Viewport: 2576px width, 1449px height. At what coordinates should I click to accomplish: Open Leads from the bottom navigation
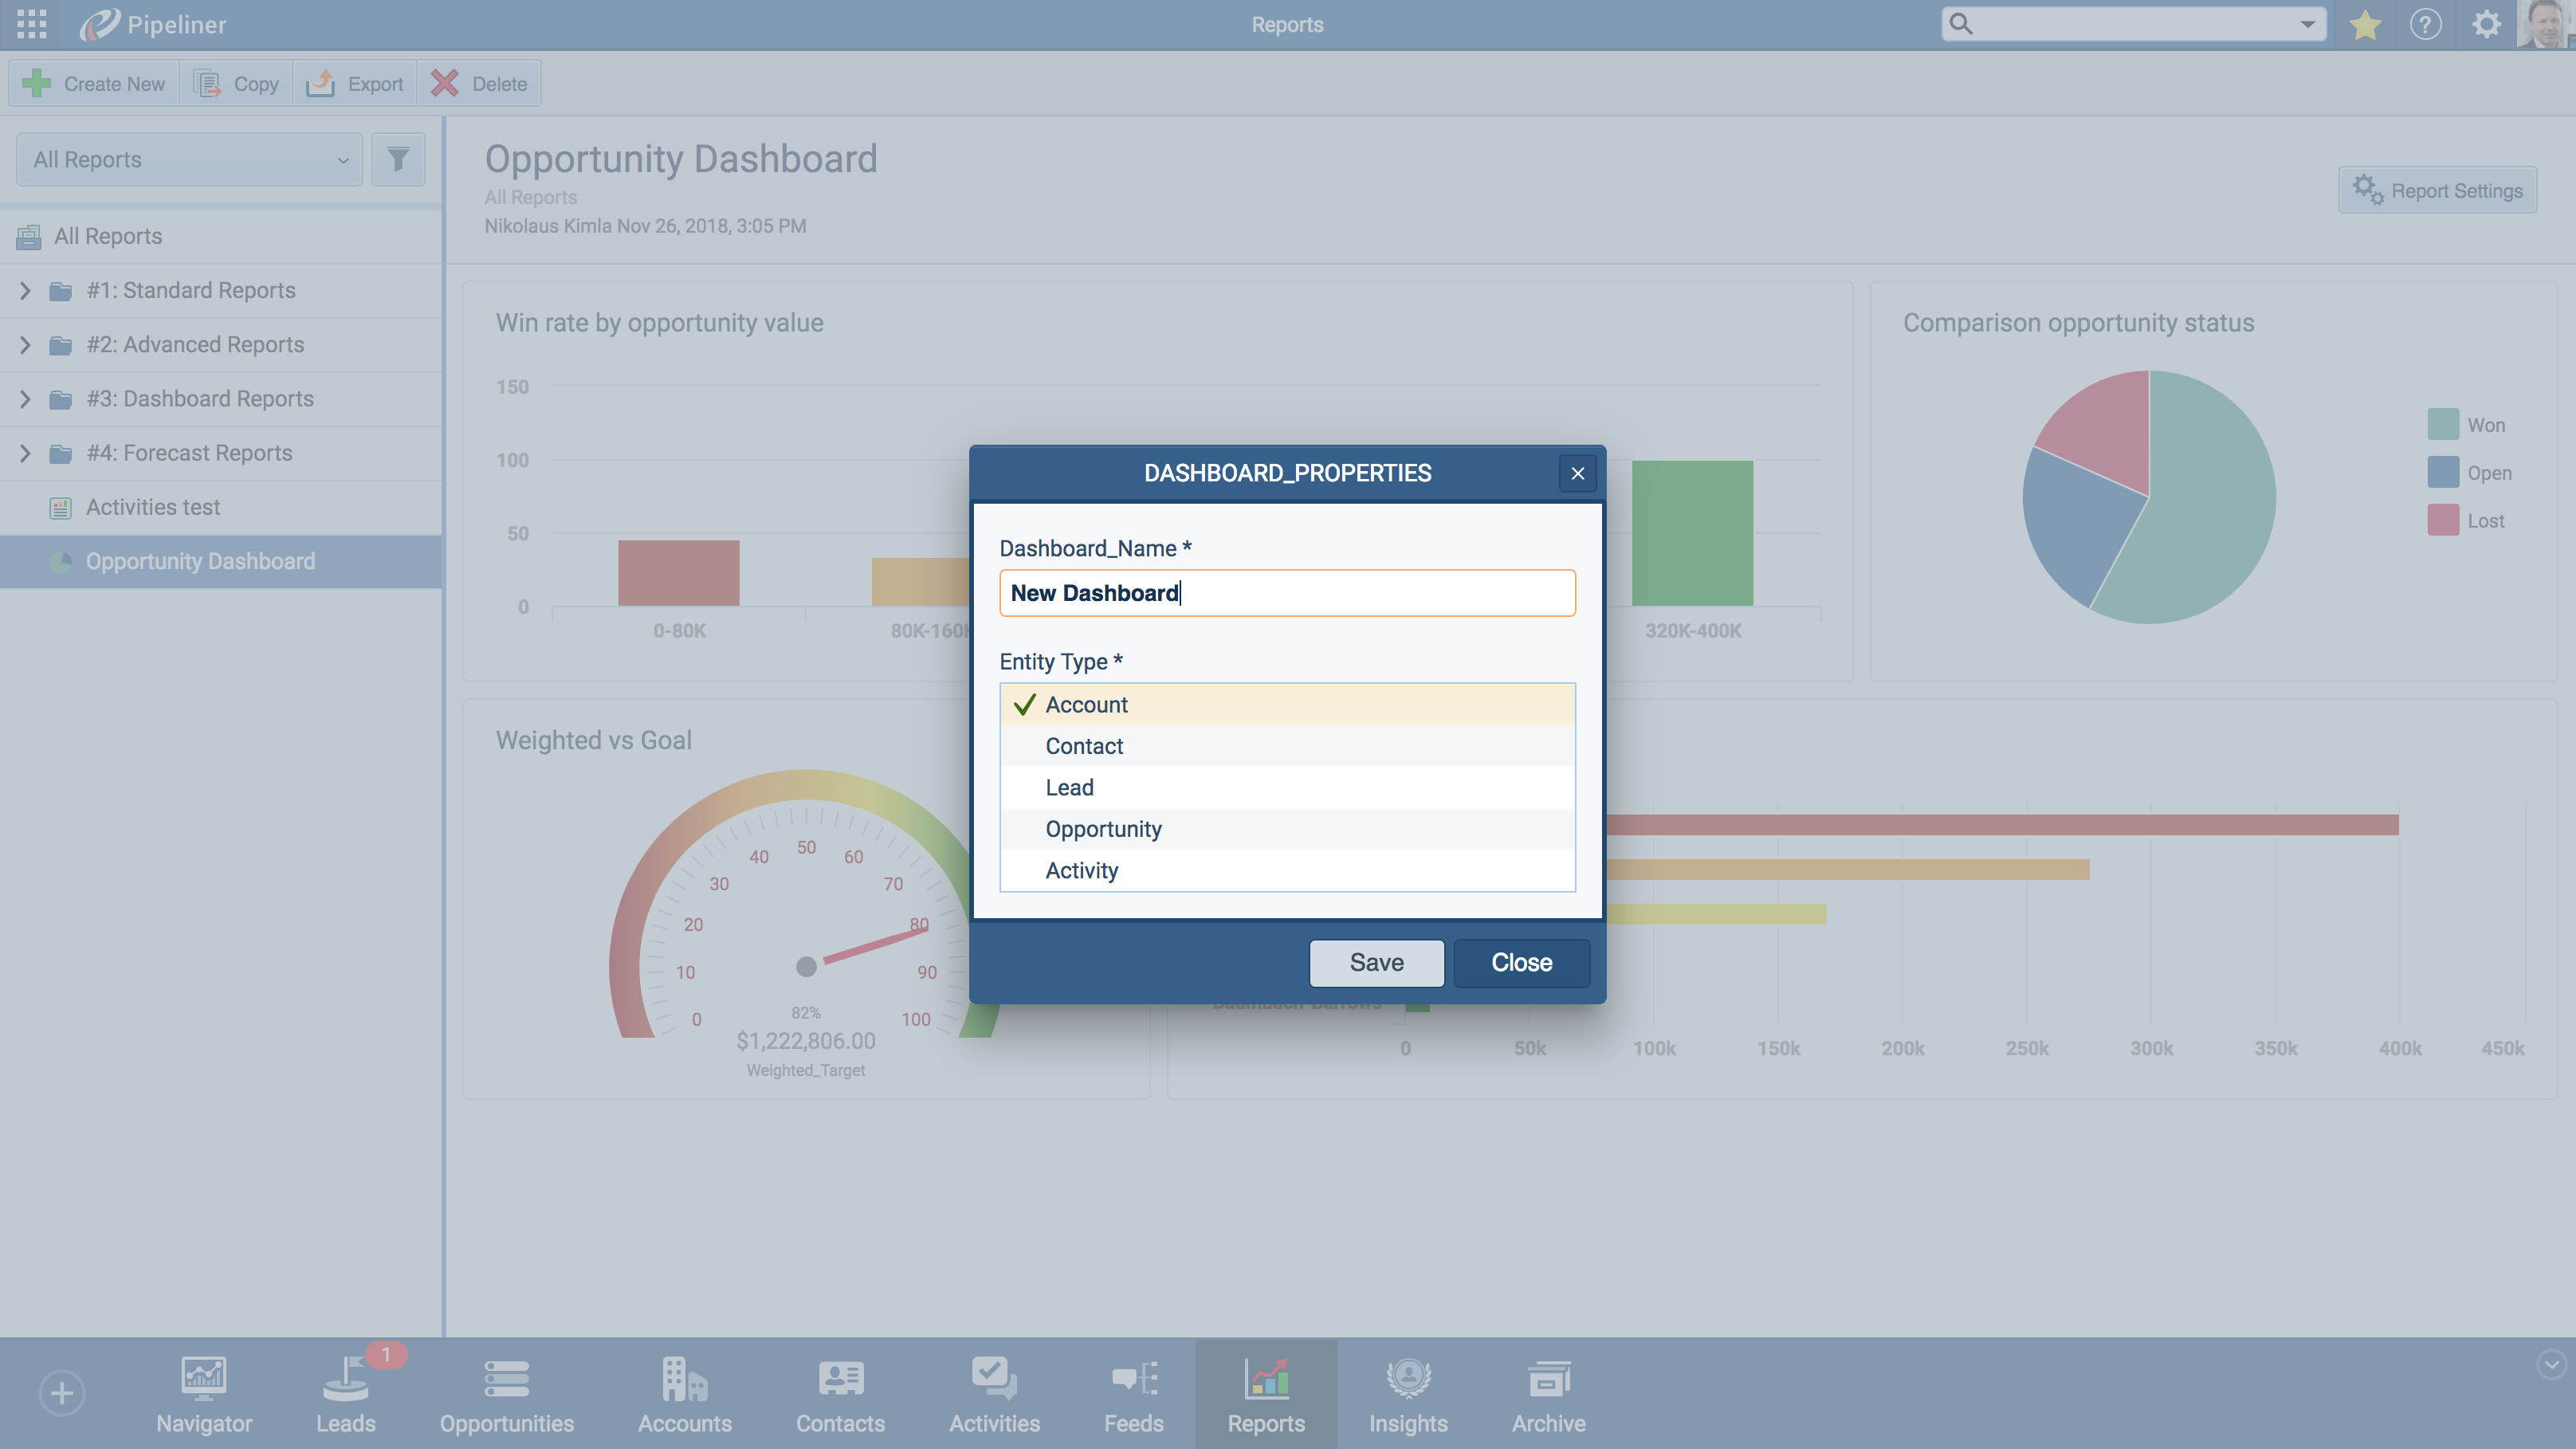[x=345, y=1393]
